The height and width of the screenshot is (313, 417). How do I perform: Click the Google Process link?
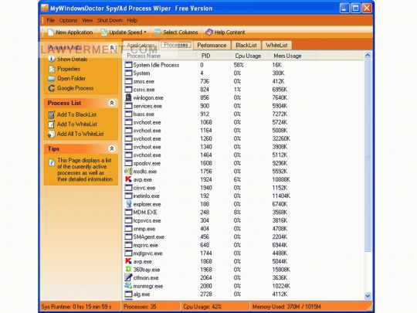point(76,88)
